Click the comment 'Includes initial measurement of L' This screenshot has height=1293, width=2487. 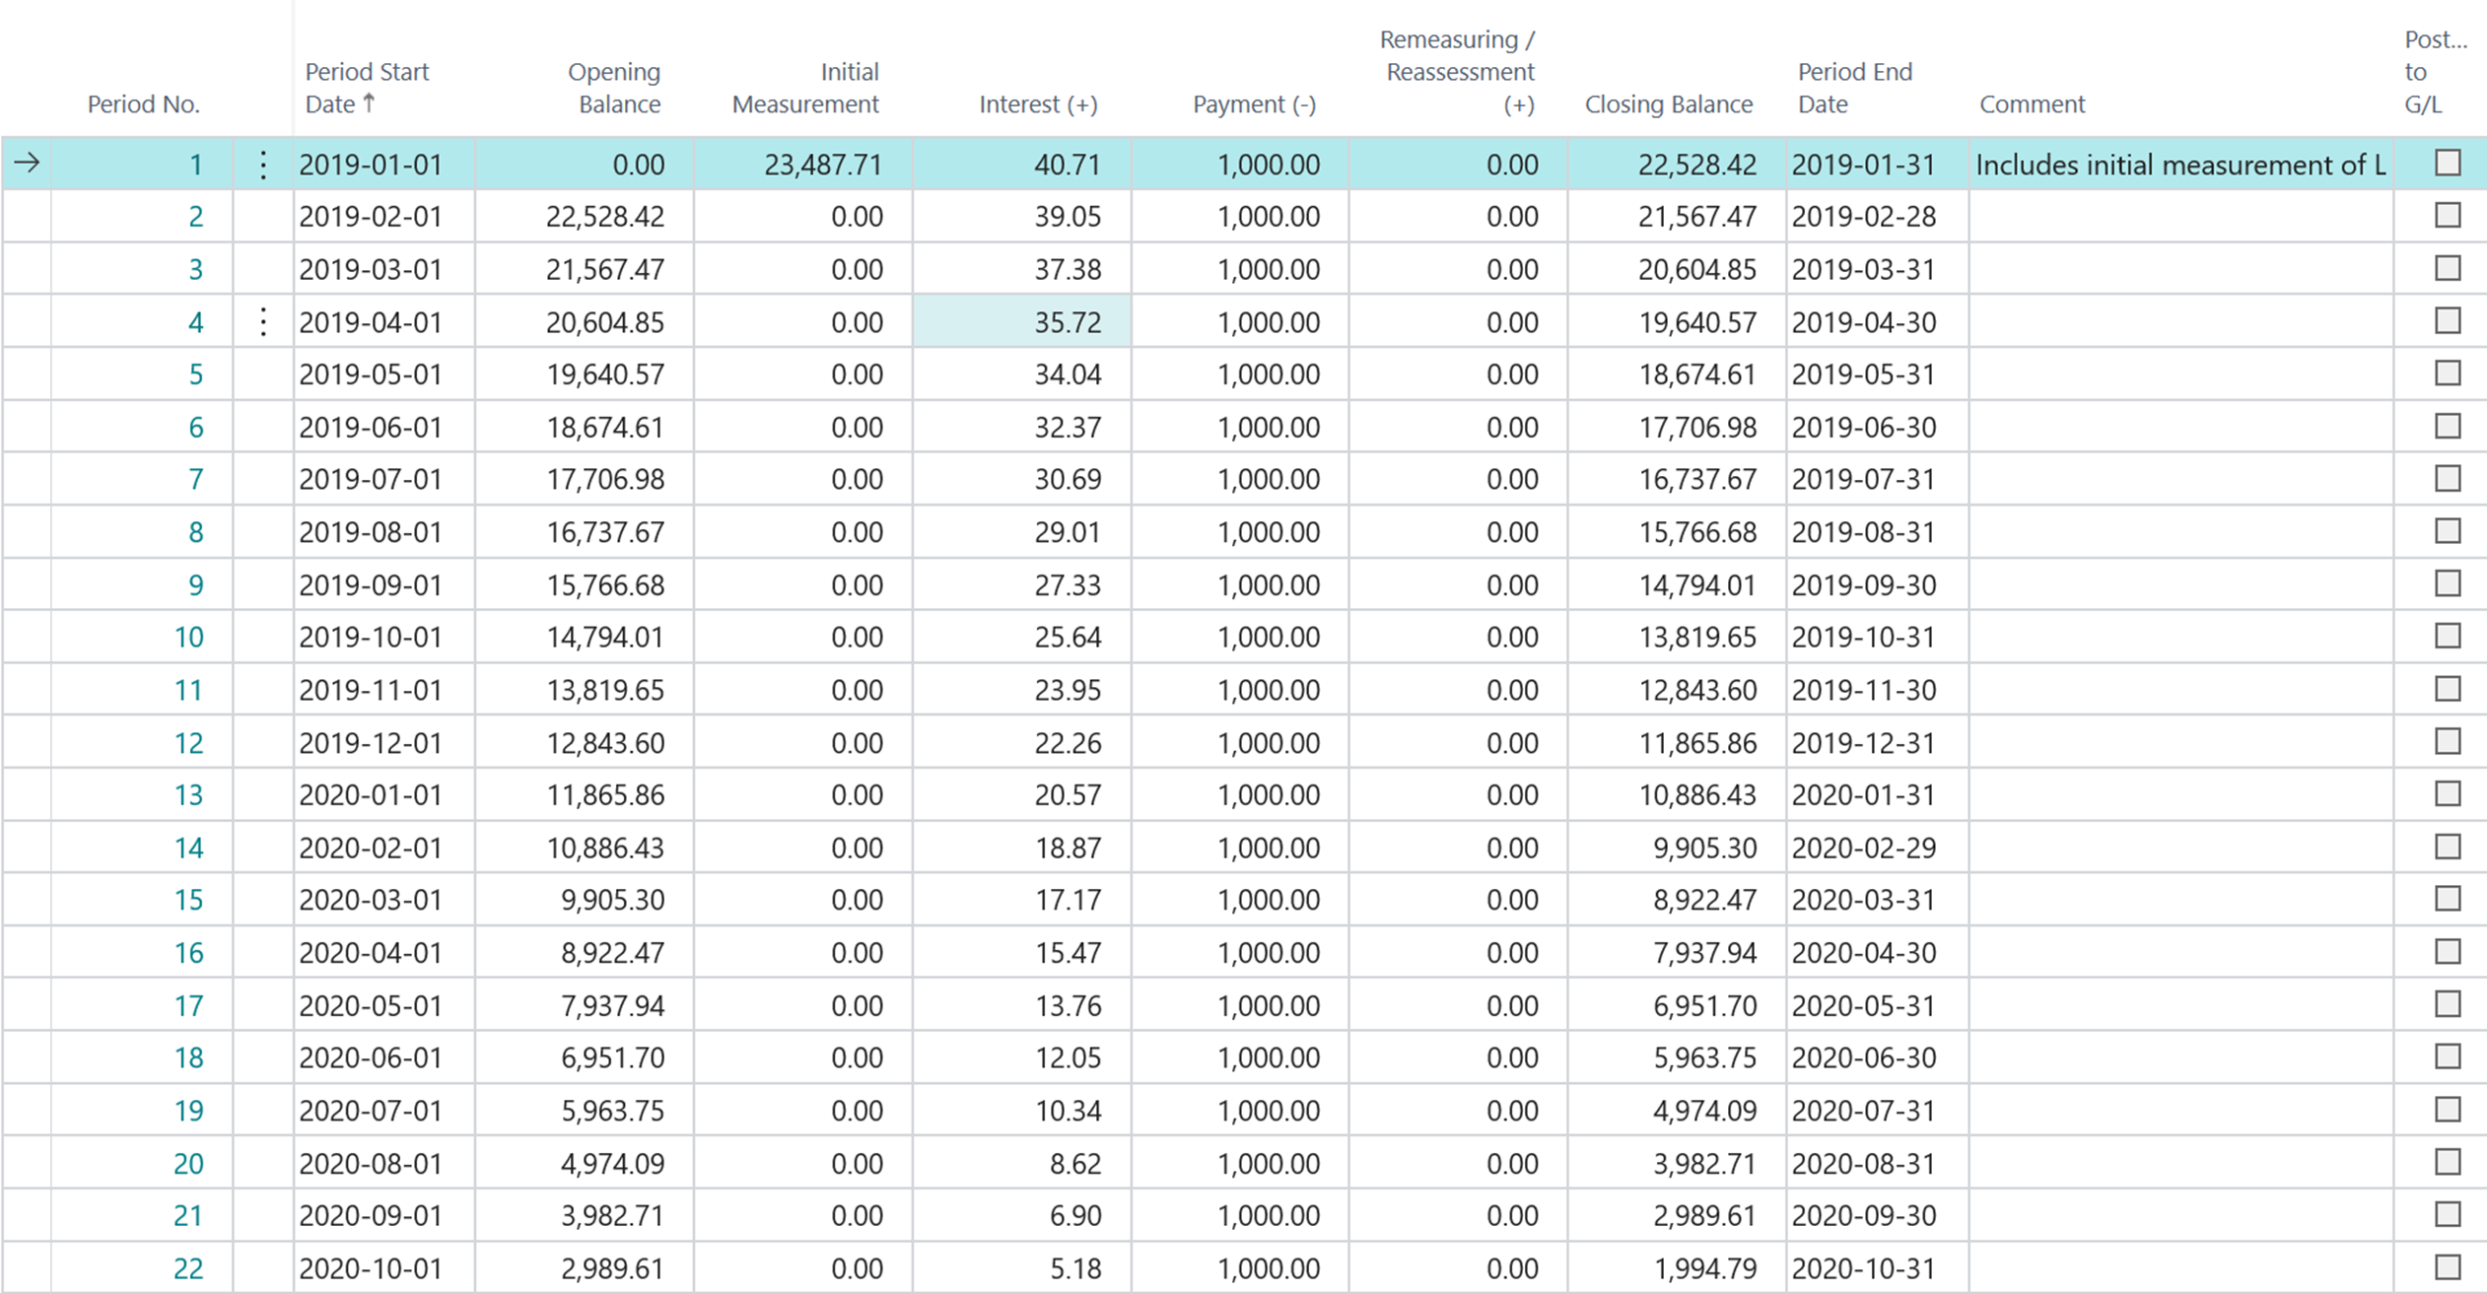(x=2180, y=165)
